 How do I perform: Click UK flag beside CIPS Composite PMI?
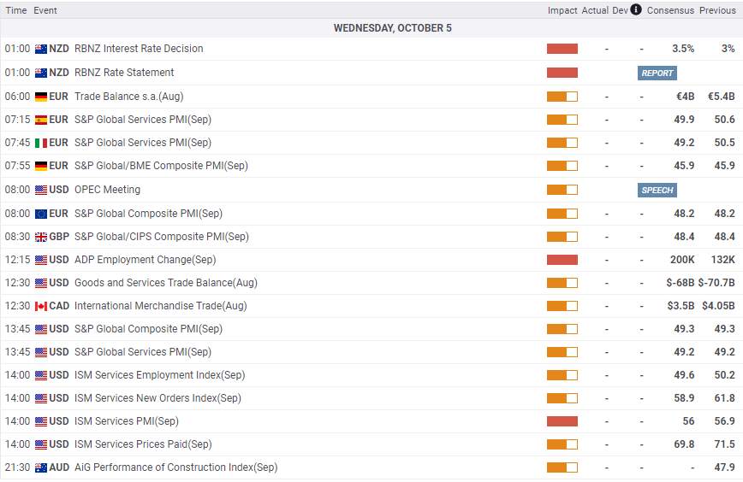[41, 237]
